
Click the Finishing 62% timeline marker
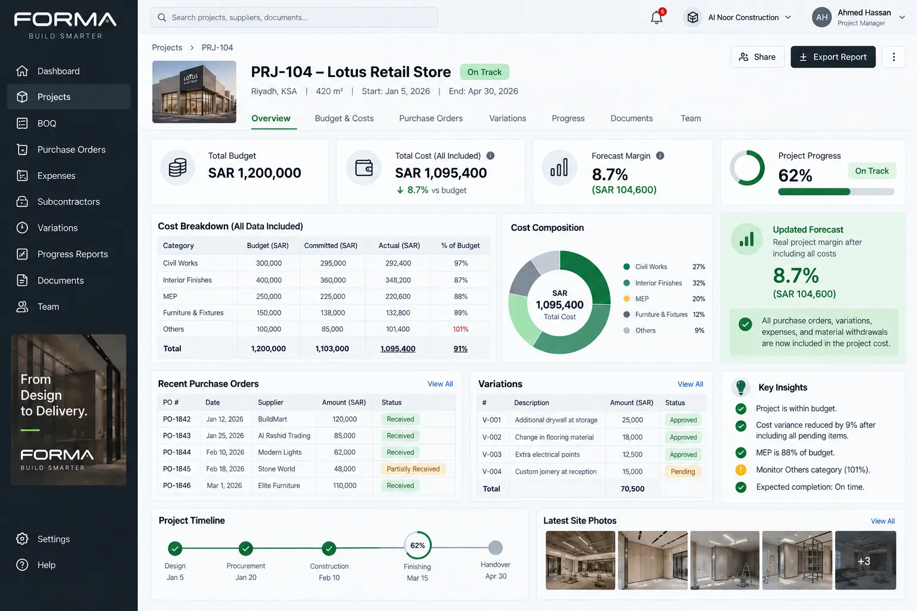pos(418,545)
